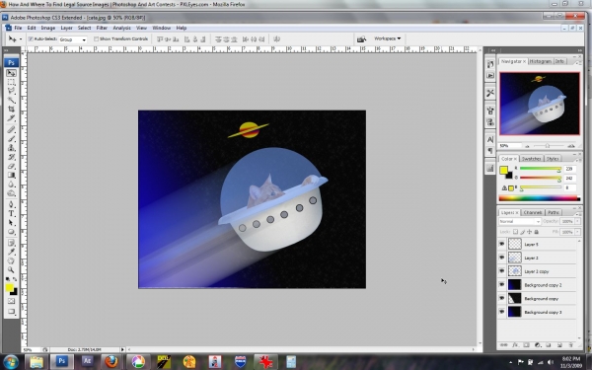Open the Edit menu

point(32,28)
